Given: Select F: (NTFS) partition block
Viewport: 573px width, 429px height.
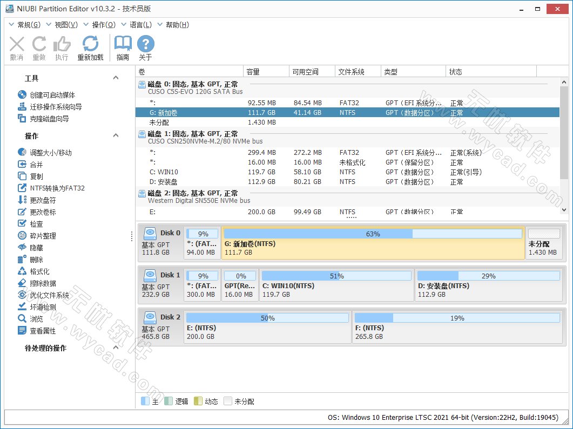Looking at the screenshot, I should tap(457, 327).
